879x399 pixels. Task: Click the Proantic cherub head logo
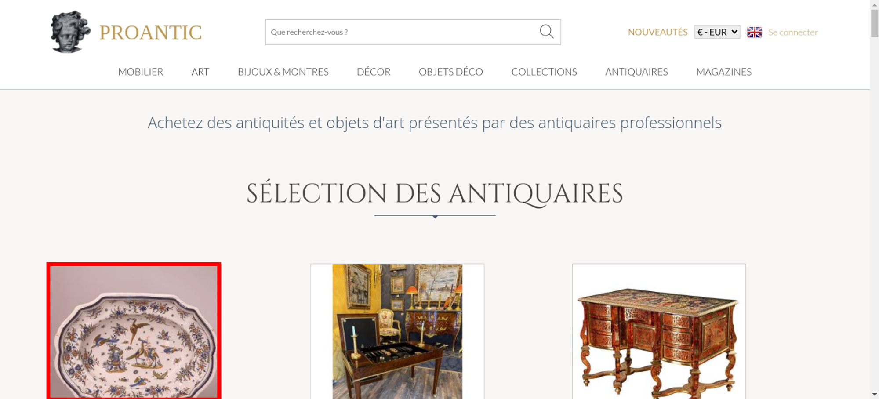[x=70, y=32]
